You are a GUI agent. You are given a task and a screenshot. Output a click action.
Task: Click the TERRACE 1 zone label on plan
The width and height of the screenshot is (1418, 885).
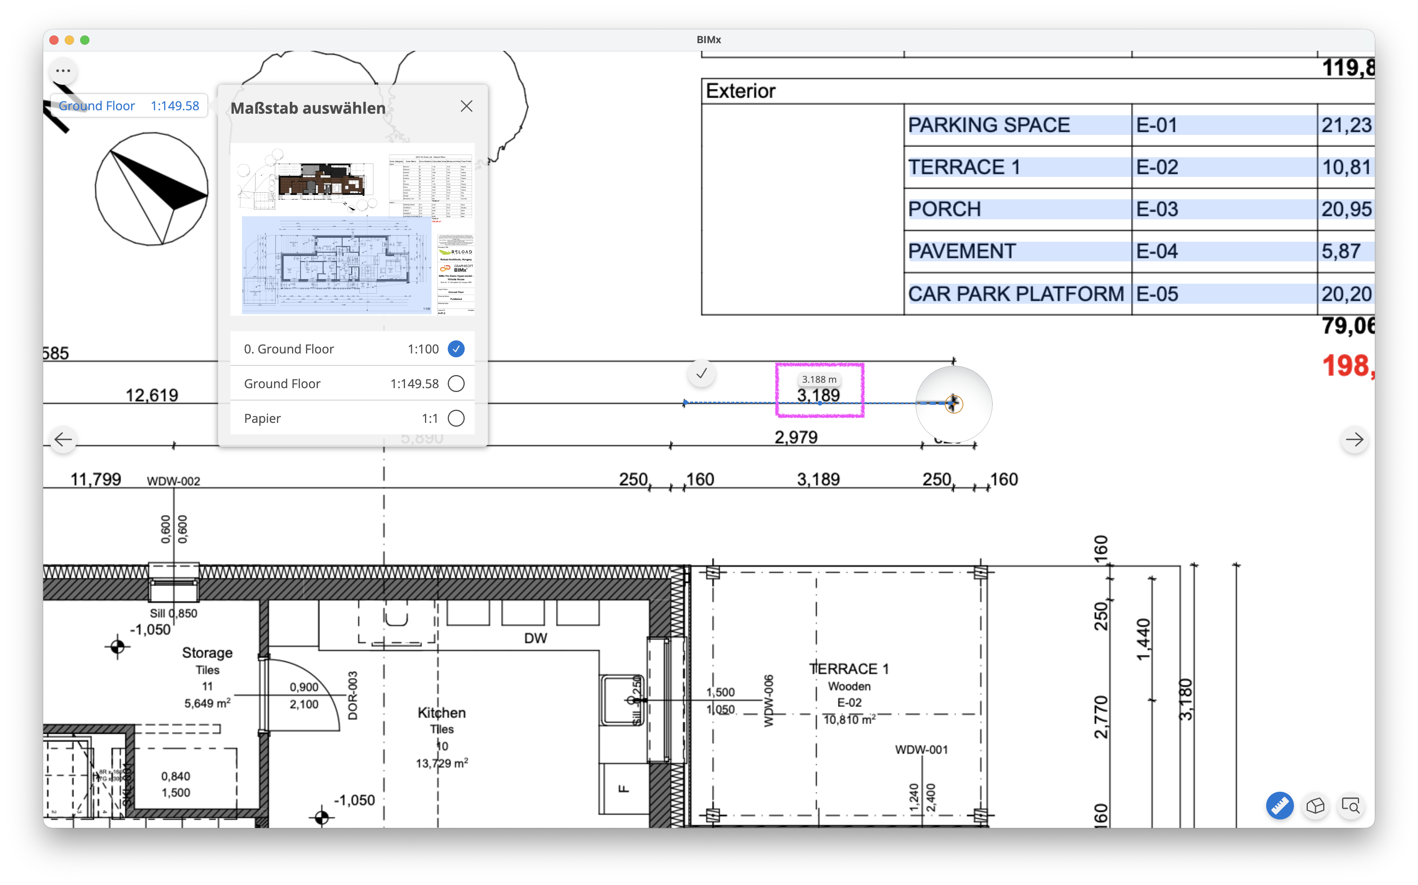849,668
